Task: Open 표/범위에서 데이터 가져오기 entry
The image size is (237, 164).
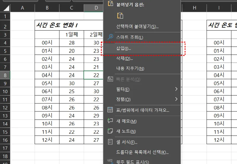Action: pyautogui.click(x=142, y=110)
